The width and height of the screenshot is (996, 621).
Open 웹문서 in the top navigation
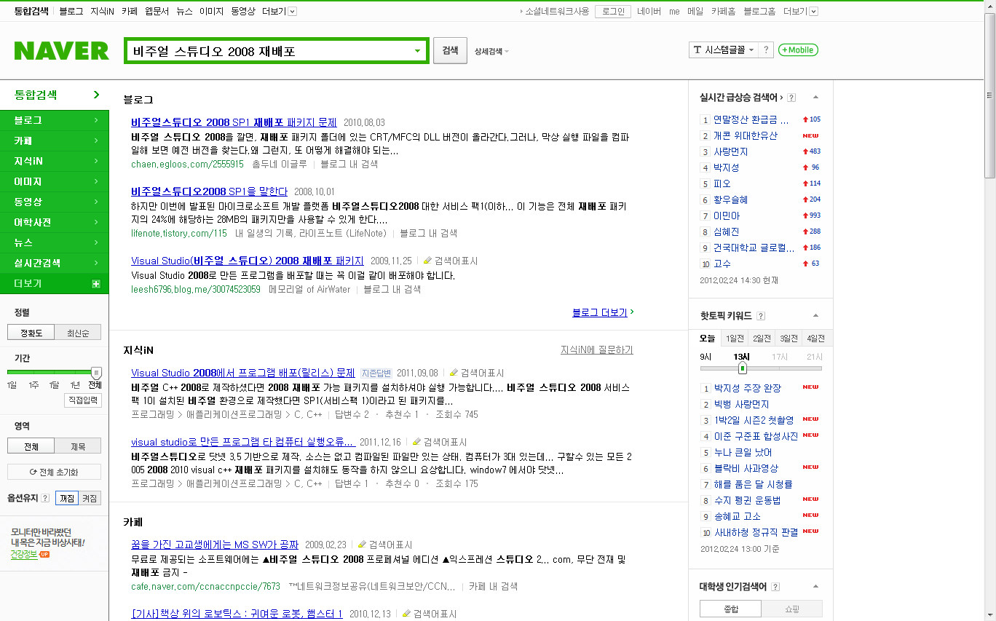[x=157, y=11]
